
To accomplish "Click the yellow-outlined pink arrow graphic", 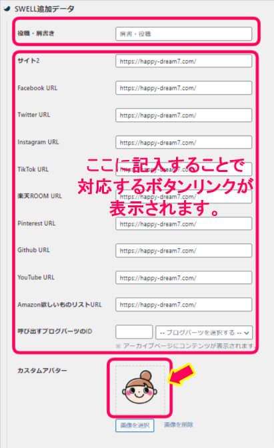I will pos(182,375).
